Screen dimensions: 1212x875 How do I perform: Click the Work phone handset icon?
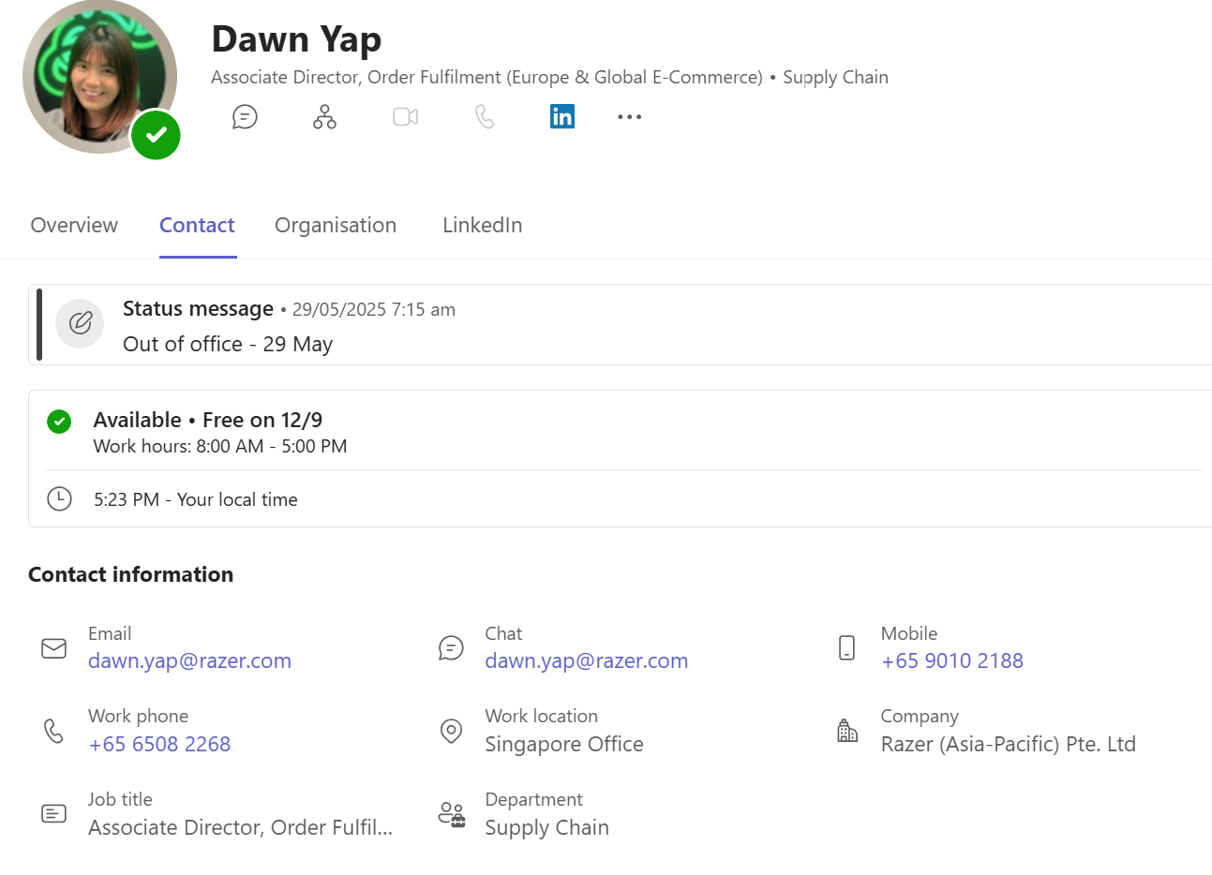pos(54,731)
